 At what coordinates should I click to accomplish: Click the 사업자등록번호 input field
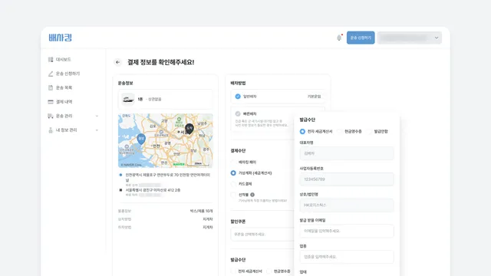click(x=347, y=179)
